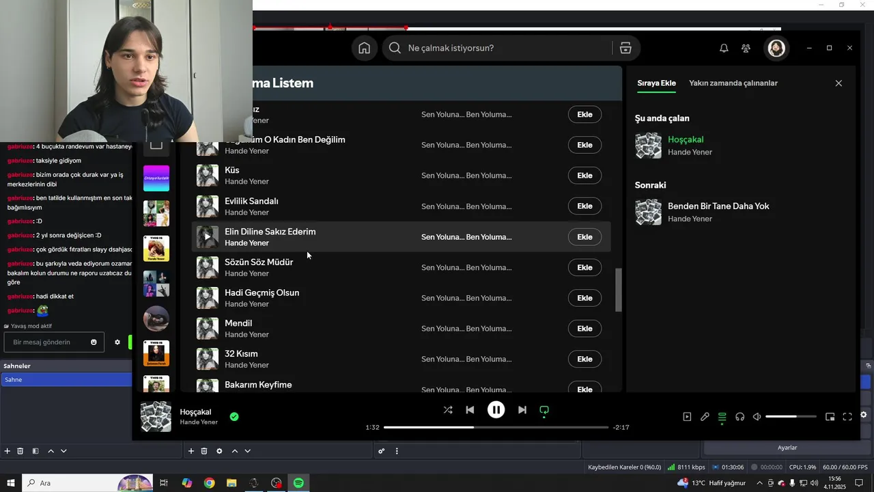Open Now Playing view icon

[687, 417]
